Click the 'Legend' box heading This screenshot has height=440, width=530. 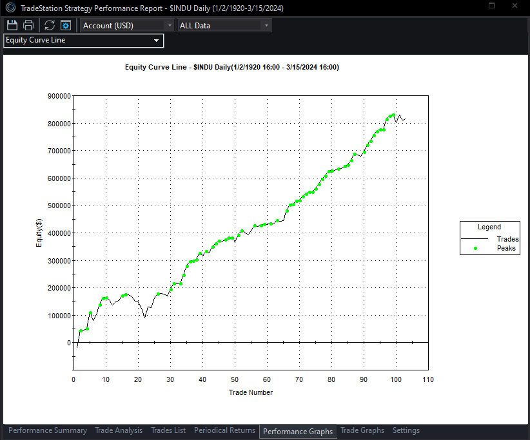pyautogui.click(x=489, y=227)
